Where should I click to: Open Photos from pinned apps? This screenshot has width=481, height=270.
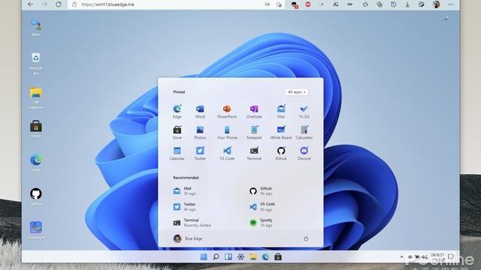(x=200, y=132)
